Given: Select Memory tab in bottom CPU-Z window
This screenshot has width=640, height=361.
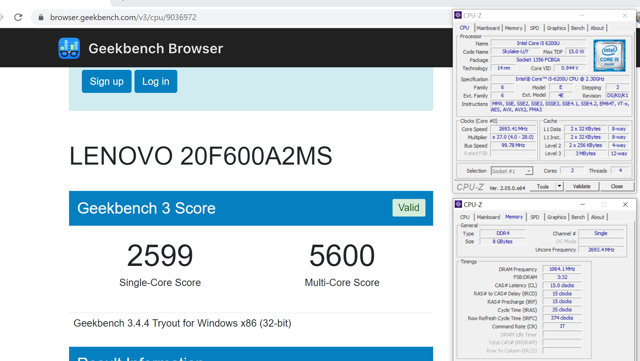Looking at the screenshot, I should (x=514, y=217).
